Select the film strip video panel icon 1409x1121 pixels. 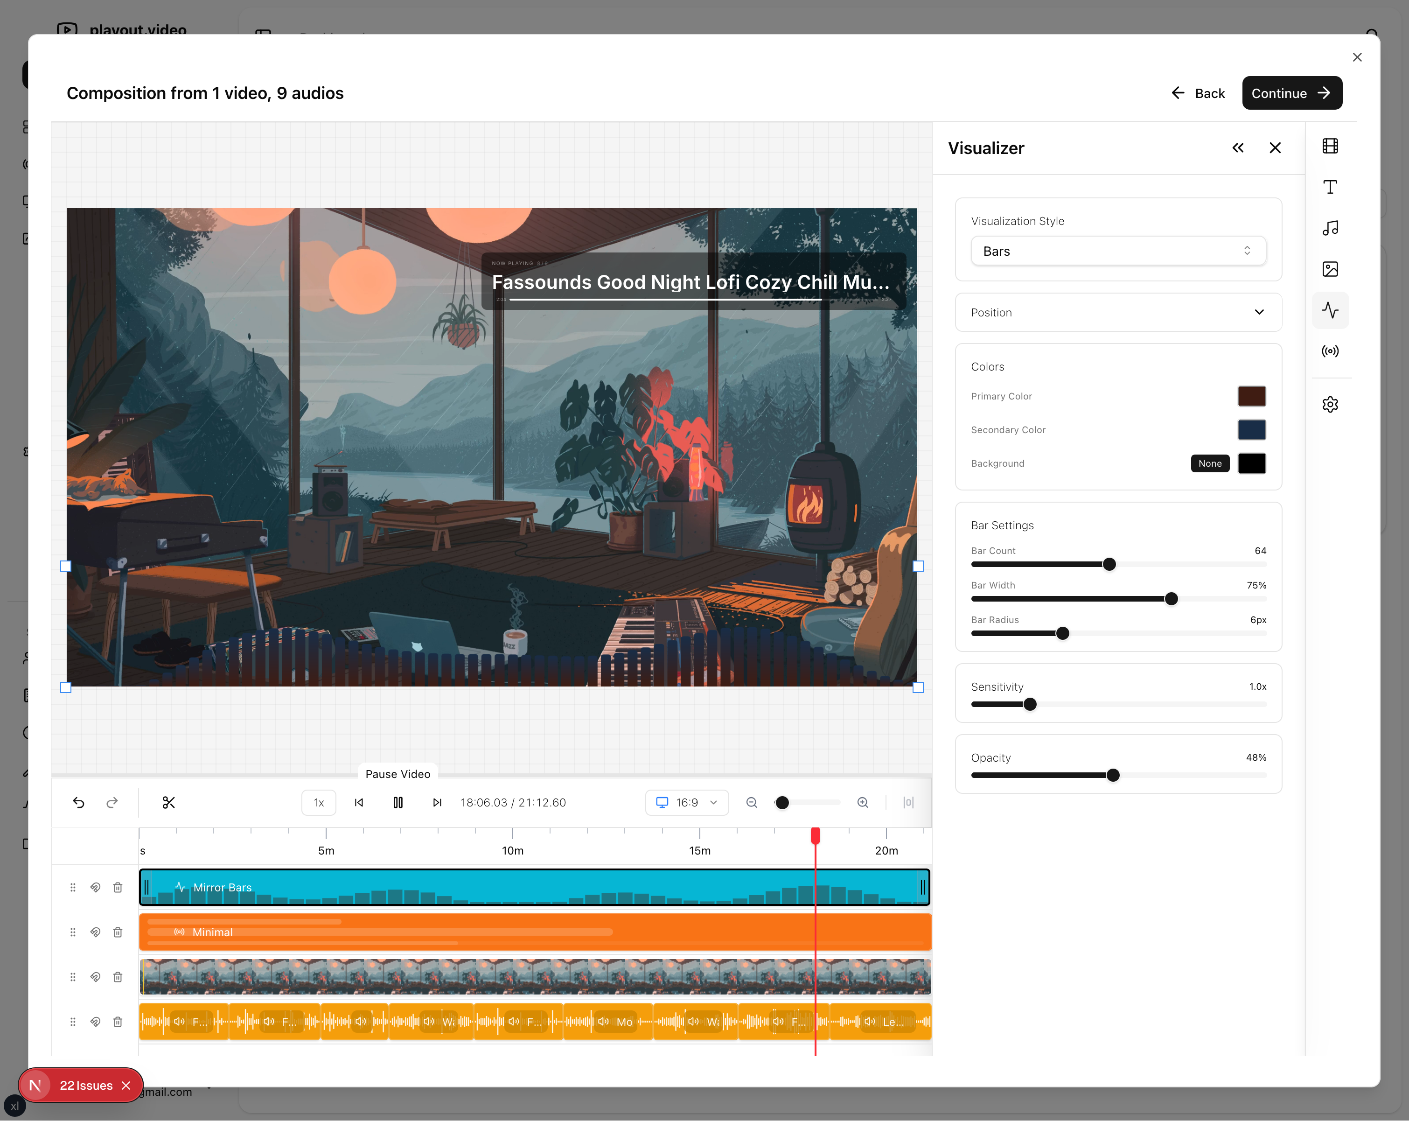pyautogui.click(x=1330, y=146)
